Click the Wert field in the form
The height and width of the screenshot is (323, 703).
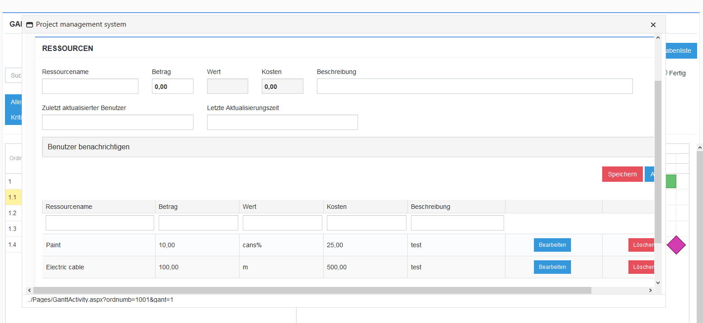[227, 86]
